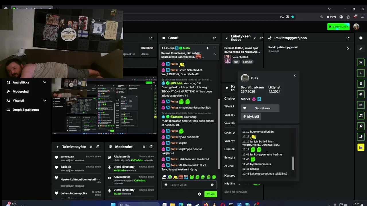The height and width of the screenshot is (206, 367).
Task: Open chat settings gear icon
Action: pos(200,194)
